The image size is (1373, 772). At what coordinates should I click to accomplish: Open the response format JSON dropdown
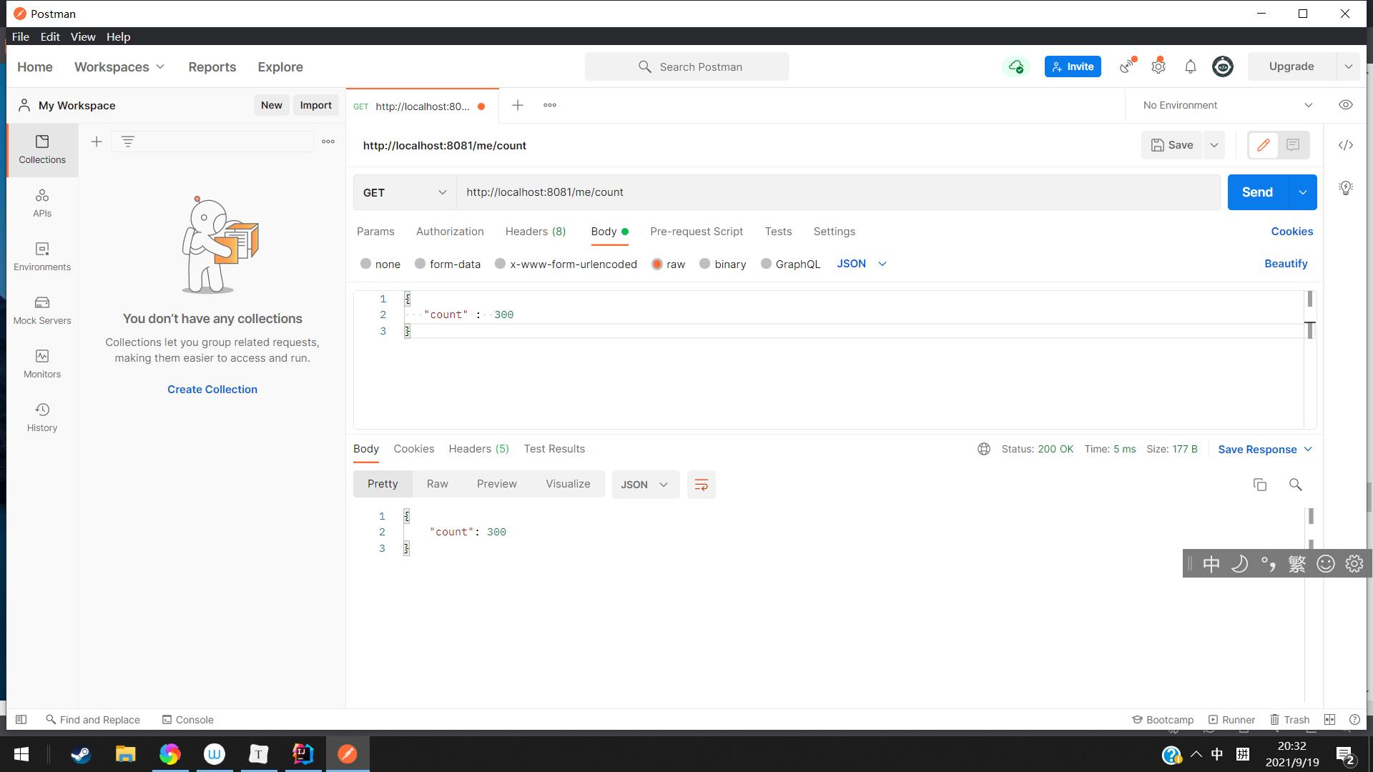[645, 485]
